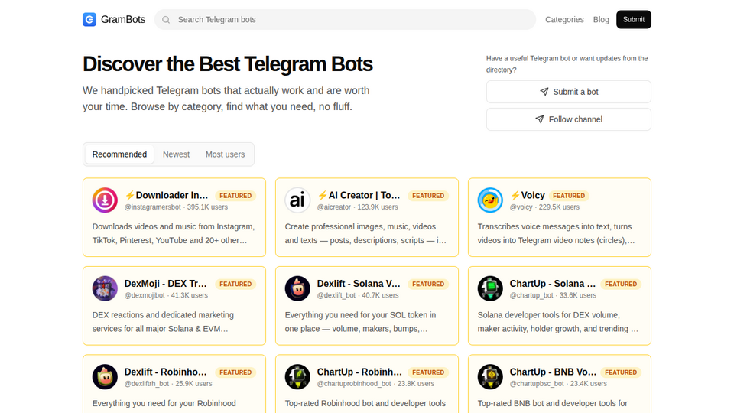Click the ChartUp Solana bot avatar
The width and height of the screenshot is (734, 413).
coord(490,288)
